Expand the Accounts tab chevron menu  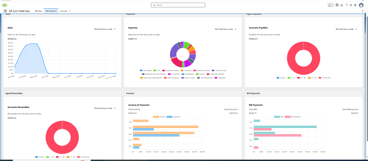[x=70, y=11]
